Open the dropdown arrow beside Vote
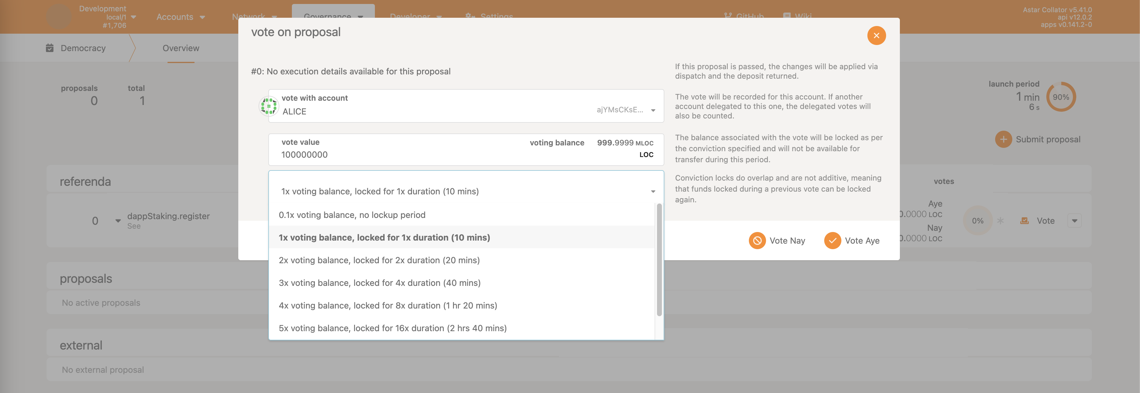Viewport: 1140px width, 393px height. pos(1074,221)
